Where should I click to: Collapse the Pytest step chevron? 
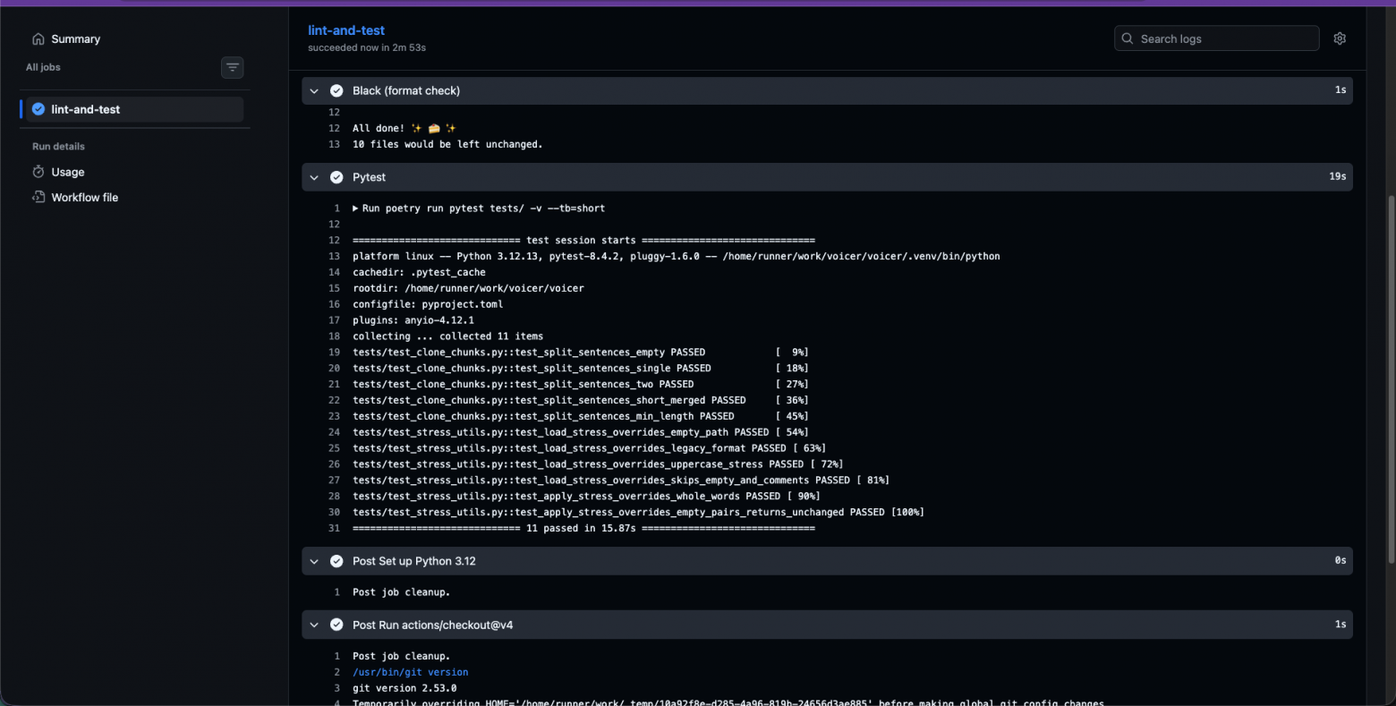314,177
